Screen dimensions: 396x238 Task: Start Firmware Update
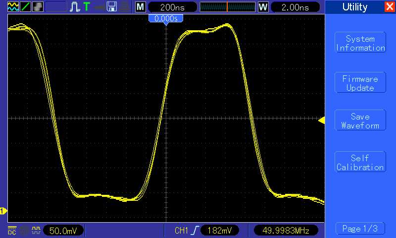[360, 82]
